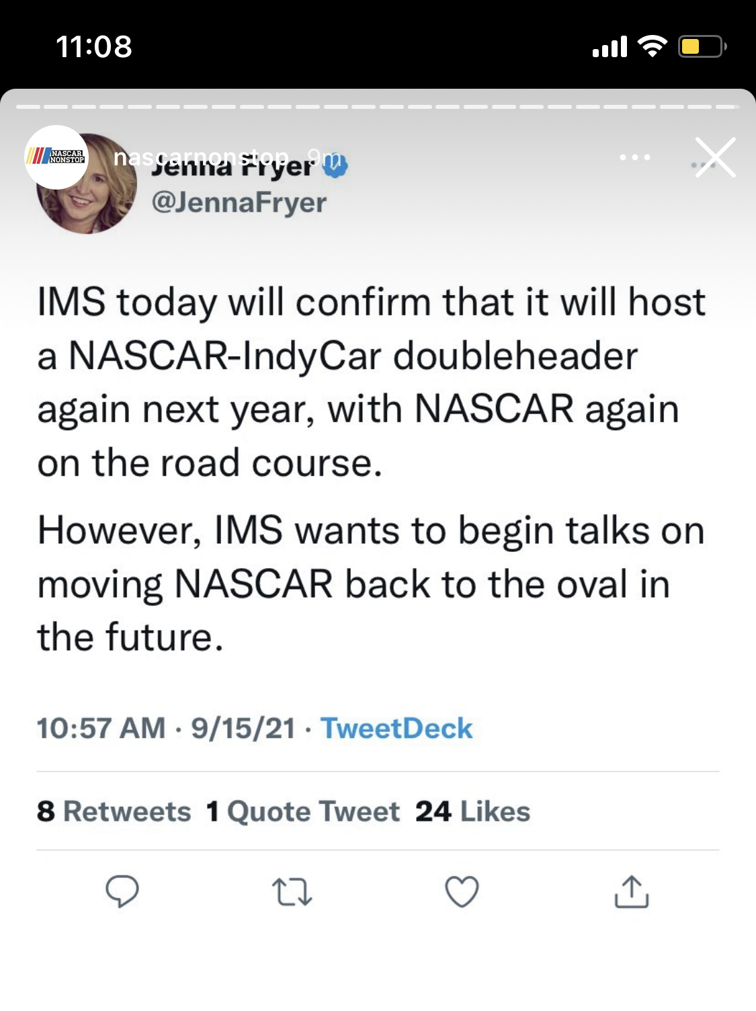Screen dimensions: 756x1011
Task: View the 1 Quote Tweet
Action: point(303,811)
